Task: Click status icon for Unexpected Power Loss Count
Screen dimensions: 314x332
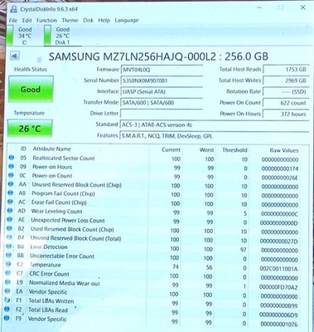Action: (10, 220)
